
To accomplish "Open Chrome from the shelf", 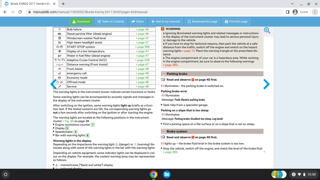I will coord(154,174).
